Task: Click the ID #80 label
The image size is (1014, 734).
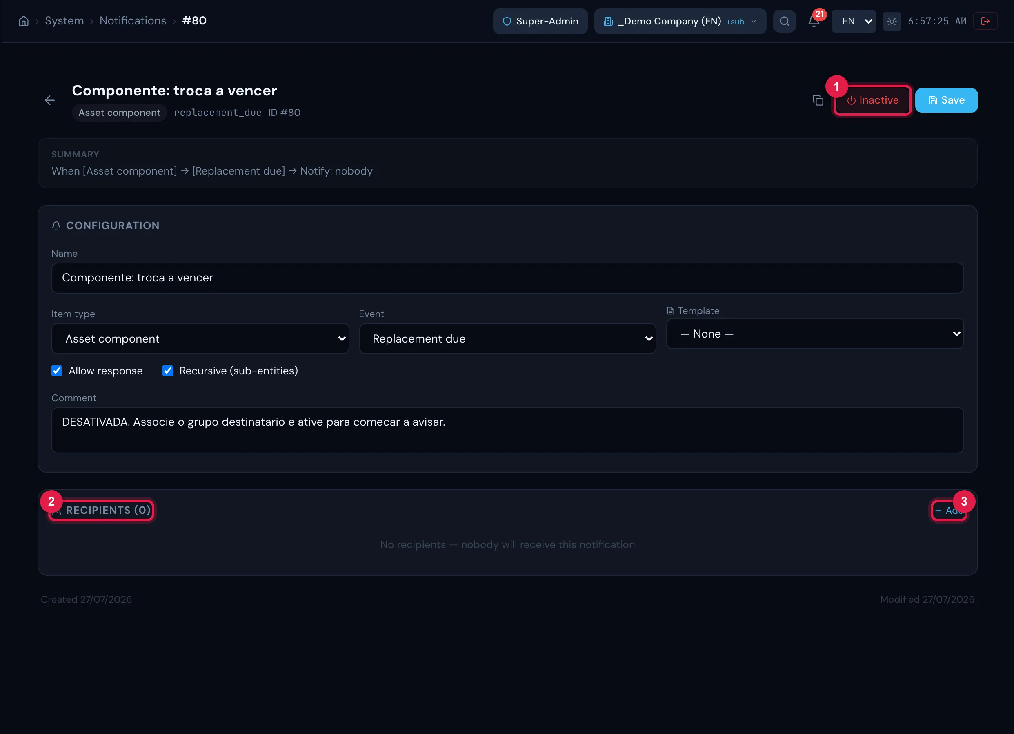Action: tap(285, 113)
